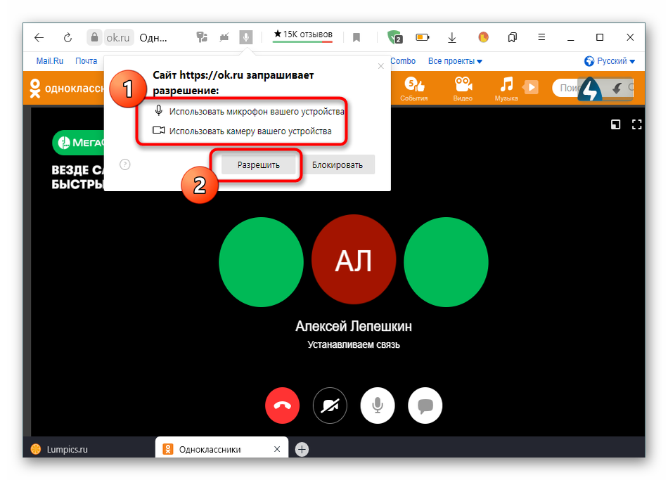Minimize the call to small window
The width and height of the screenshot is (668, 480).
(x=616, y=125)
